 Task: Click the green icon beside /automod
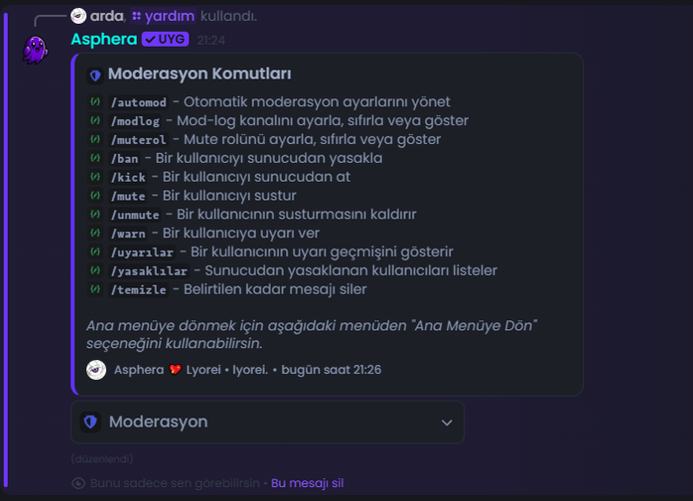click(95, 101)
